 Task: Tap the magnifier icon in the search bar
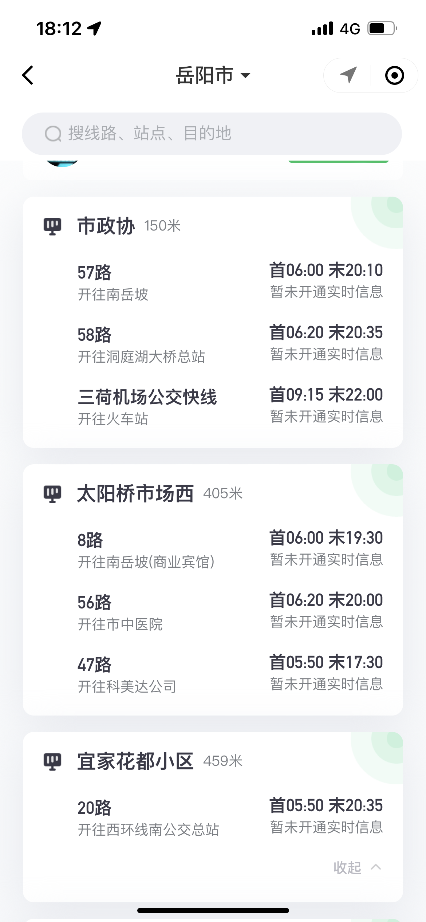click(x=53, y=134)
